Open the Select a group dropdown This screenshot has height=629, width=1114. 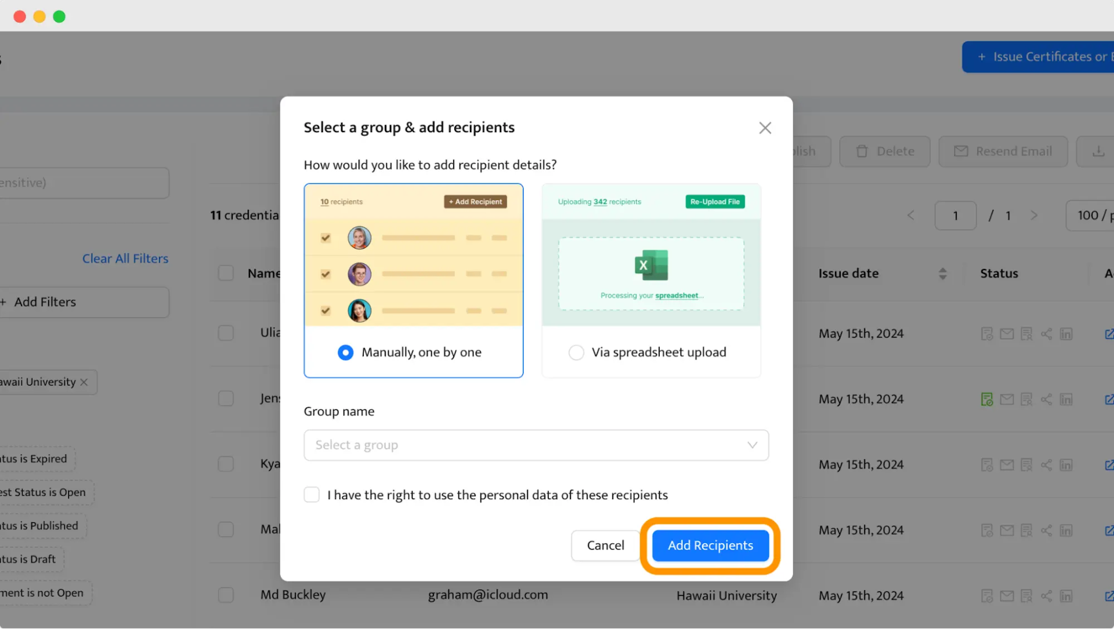point(536,445)
